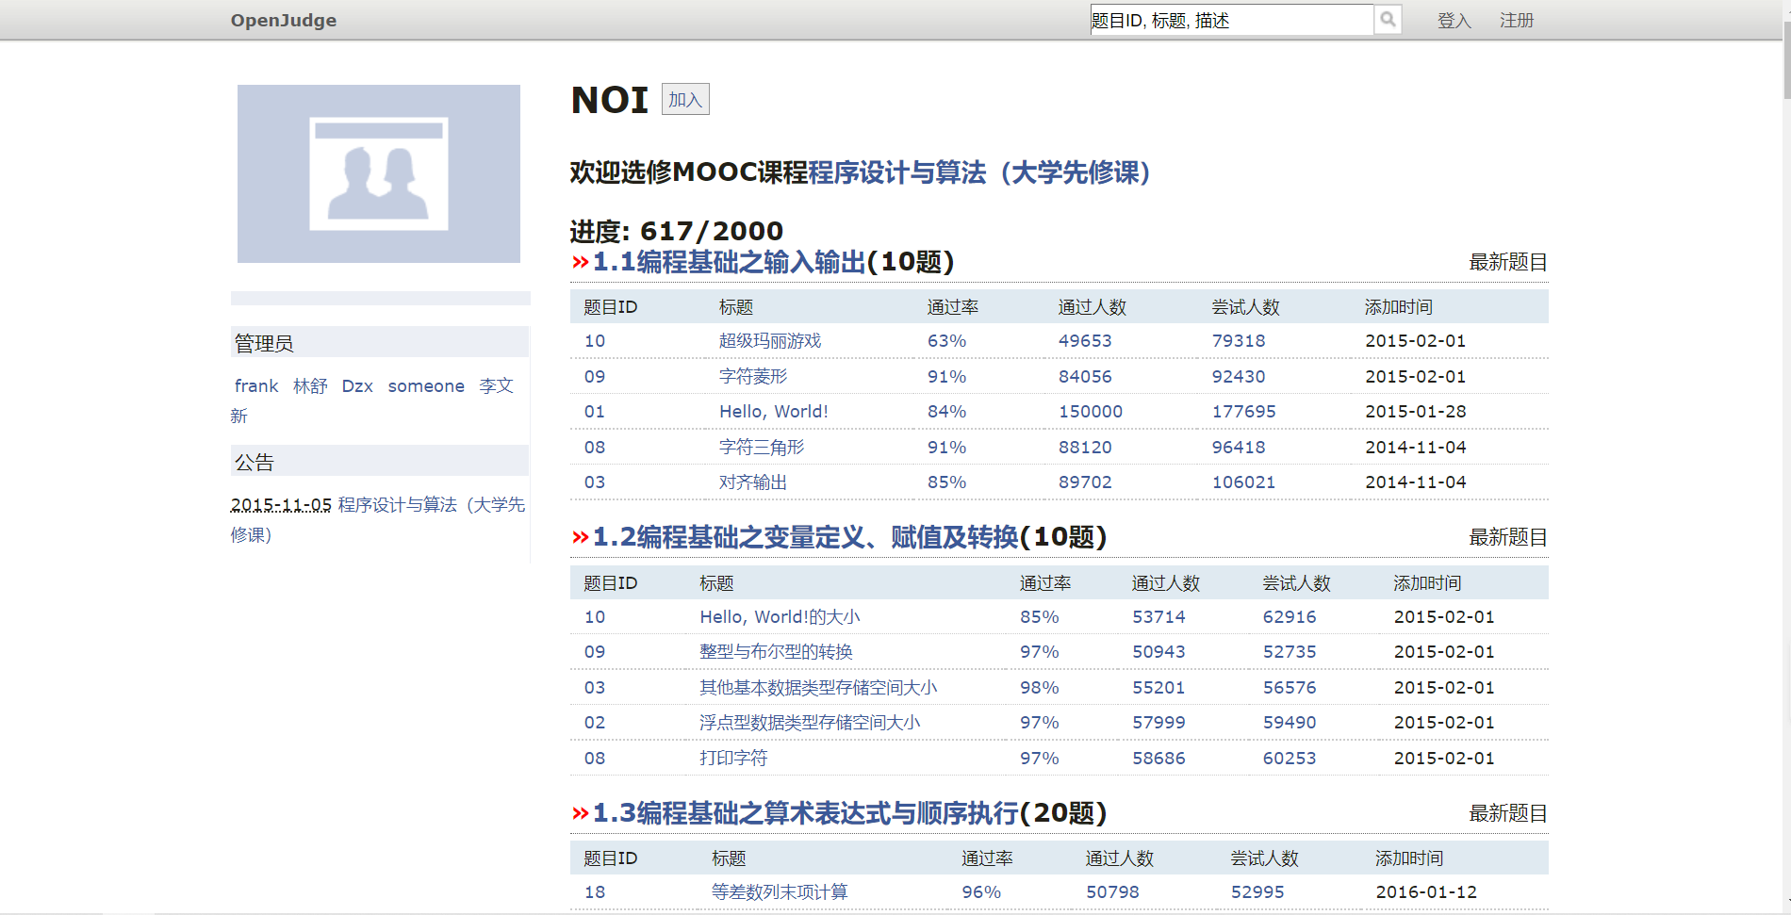
Task: View administrator frank's profile
Action: pos(255,385)
